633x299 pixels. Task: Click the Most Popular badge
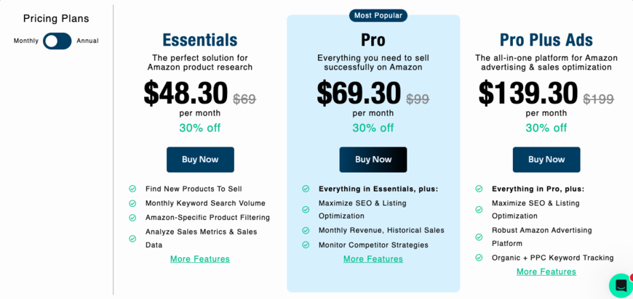pyautogui.click(x=378, y=15)
